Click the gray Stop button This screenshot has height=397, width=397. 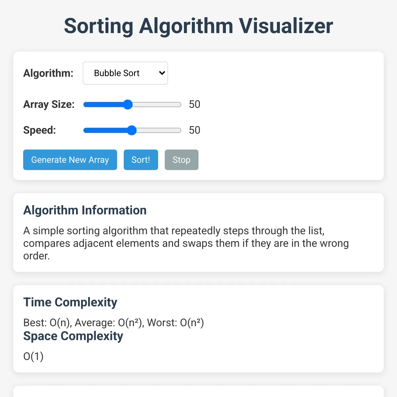click(x=182, y=160)
